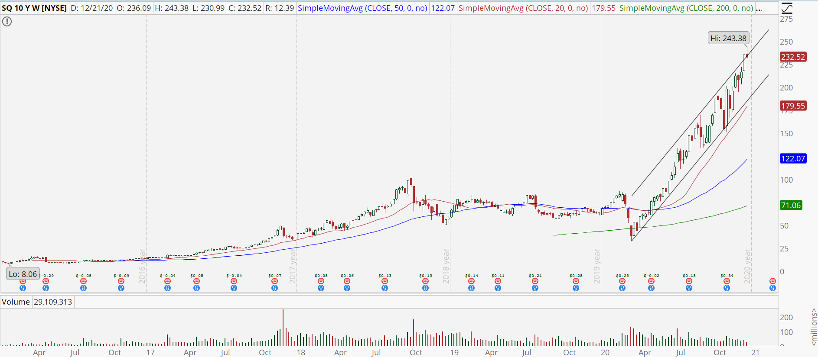Click the blue lightbulb icon under $-0.29
Viewport: 818px width, 357px height.
(46, 288)
